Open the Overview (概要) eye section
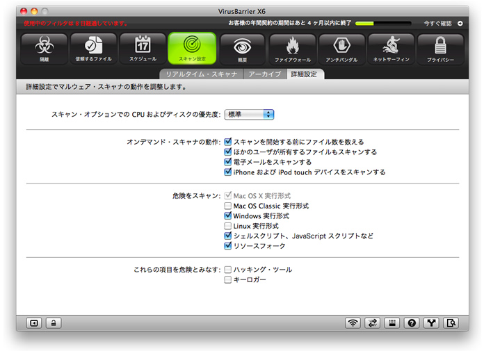 [x=242, y=49]
